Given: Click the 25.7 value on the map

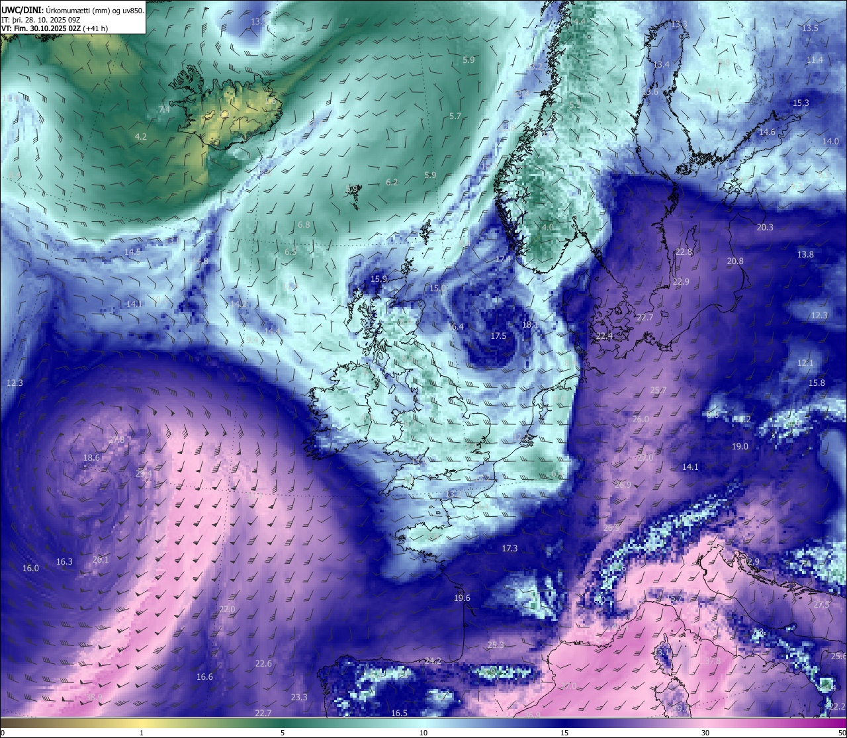Looking at the screenshot, I should point(658,391).
